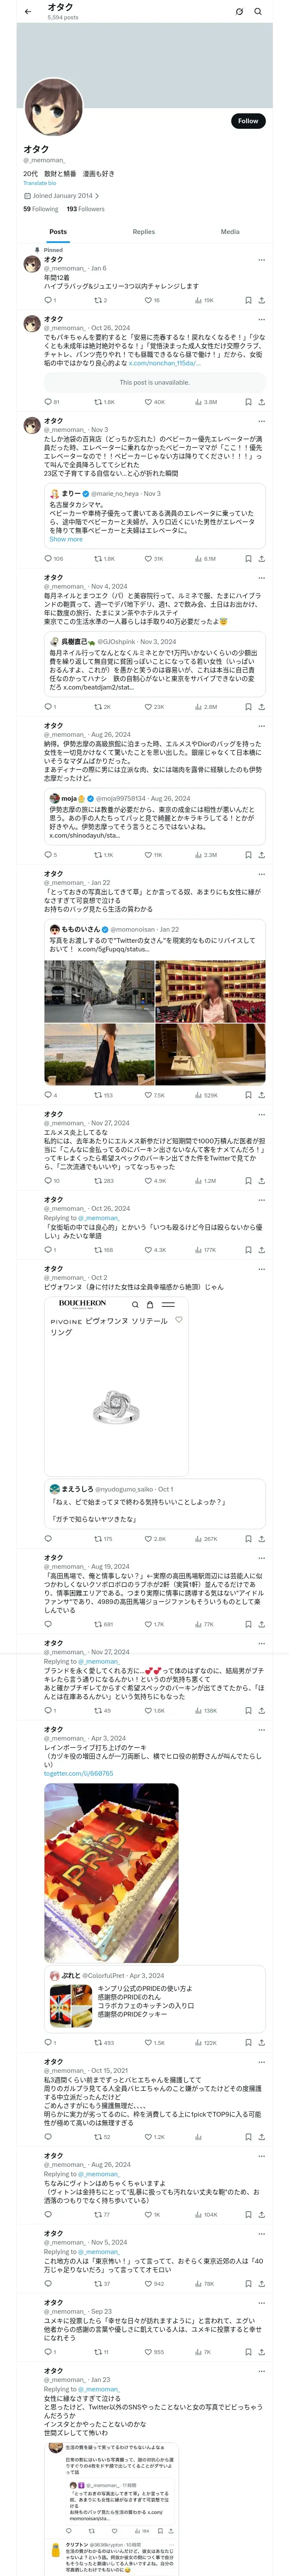
Task: Share the pinned post via share icon
Action: pos(261,300)
